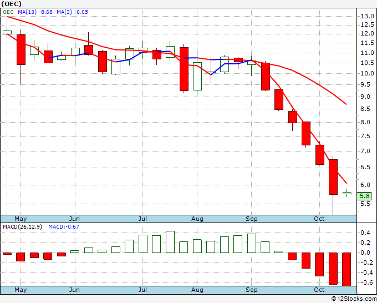Click the 0.2 MACD axis label
This screenshot has width=377, height=303.
pos(365,243)
